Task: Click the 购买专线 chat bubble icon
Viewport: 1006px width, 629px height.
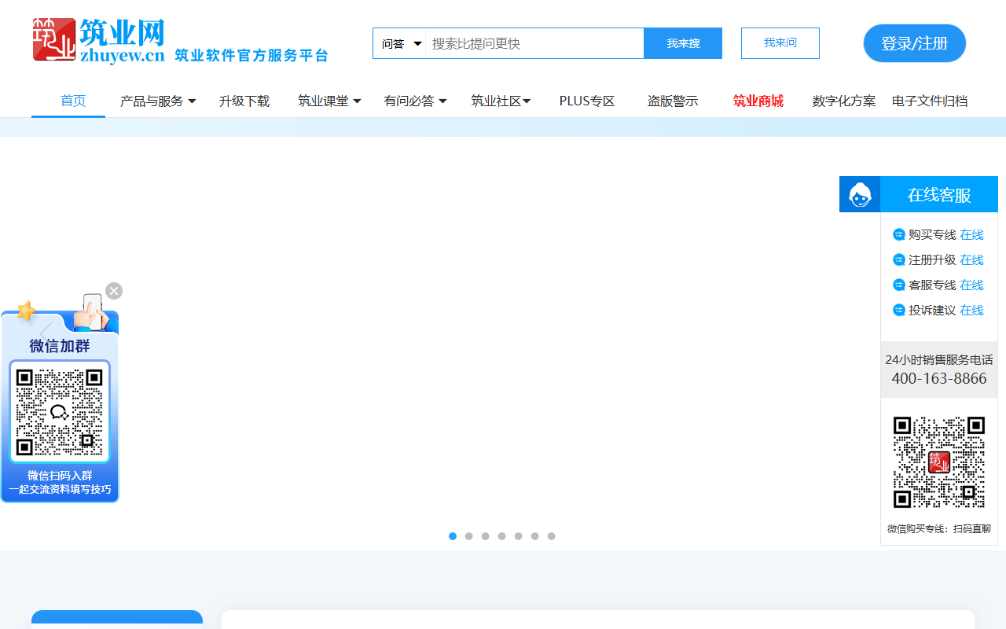Action: [x=899, y=234]
